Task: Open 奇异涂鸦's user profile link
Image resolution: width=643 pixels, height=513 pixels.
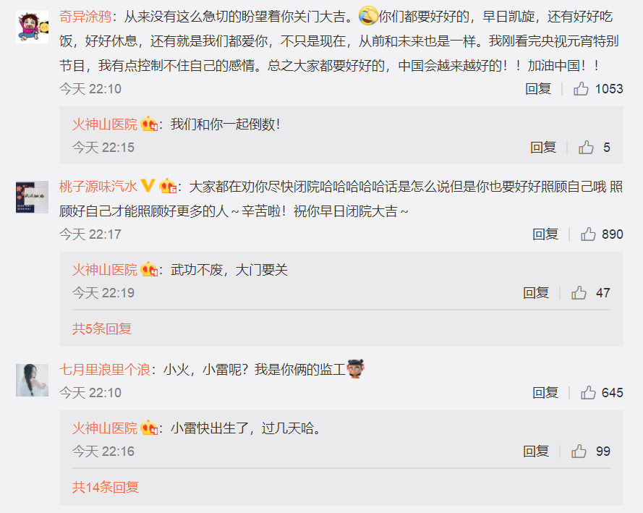Action: [85, 17]
